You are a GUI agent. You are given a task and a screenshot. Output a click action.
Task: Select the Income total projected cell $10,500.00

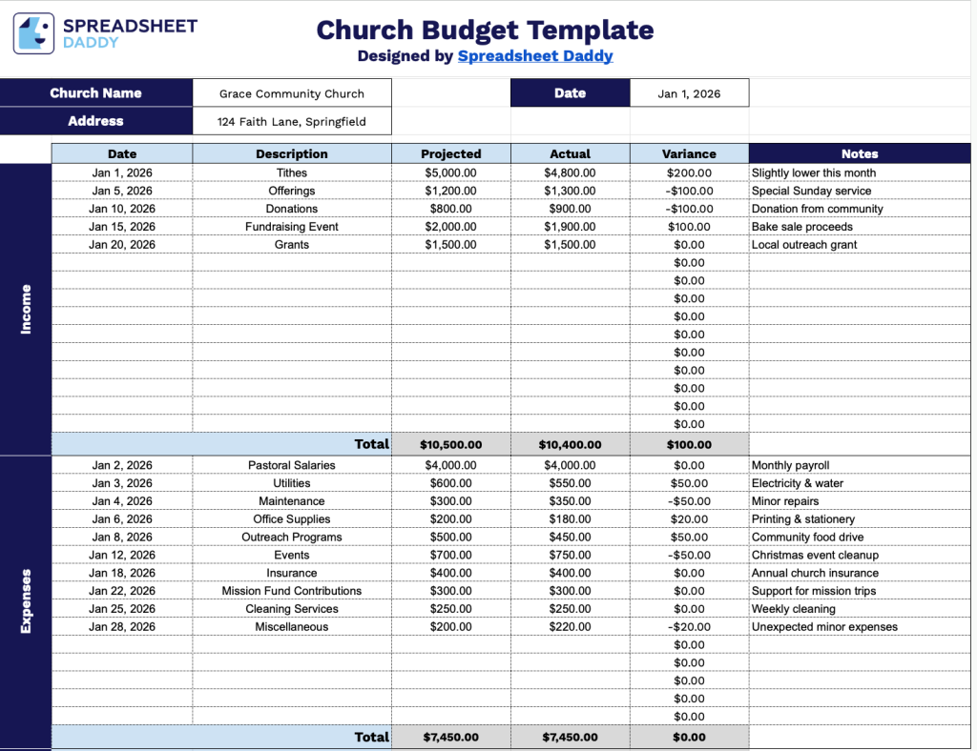451,444
